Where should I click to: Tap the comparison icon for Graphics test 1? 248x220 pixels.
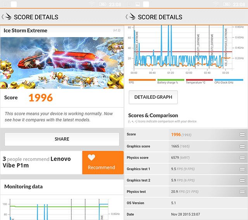242,169
